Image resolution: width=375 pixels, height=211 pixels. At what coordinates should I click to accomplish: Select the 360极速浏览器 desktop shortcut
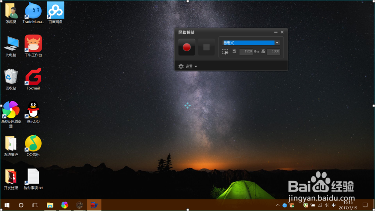11,114
